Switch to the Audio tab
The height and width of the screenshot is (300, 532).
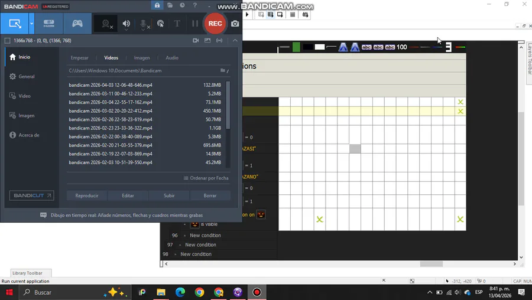pyautogui.click(x=171, y=58)
